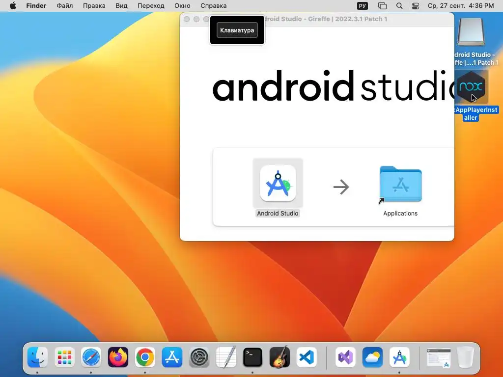Open Launchpad from the Dock
The width and height of the screenshot is (503, 377).
point(64,357)
